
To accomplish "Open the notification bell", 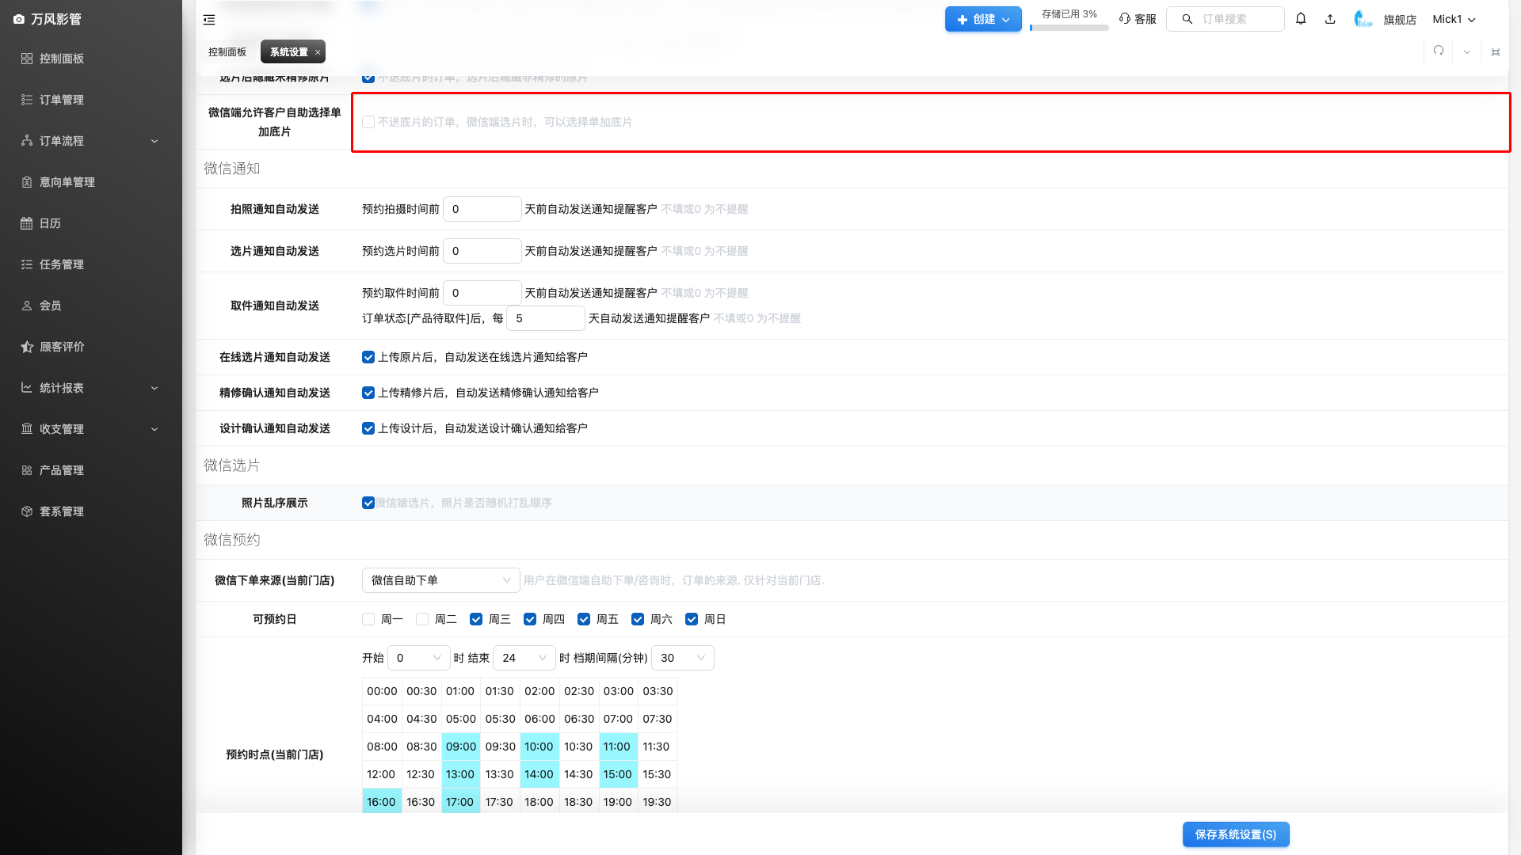I will pyautogui.click(x=1301, y=19).
